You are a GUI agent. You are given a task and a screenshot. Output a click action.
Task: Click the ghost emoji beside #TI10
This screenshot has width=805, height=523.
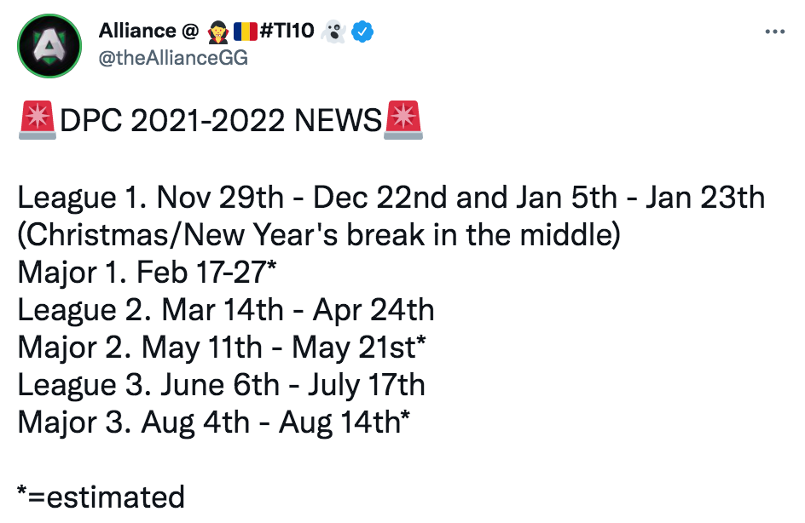333,32
